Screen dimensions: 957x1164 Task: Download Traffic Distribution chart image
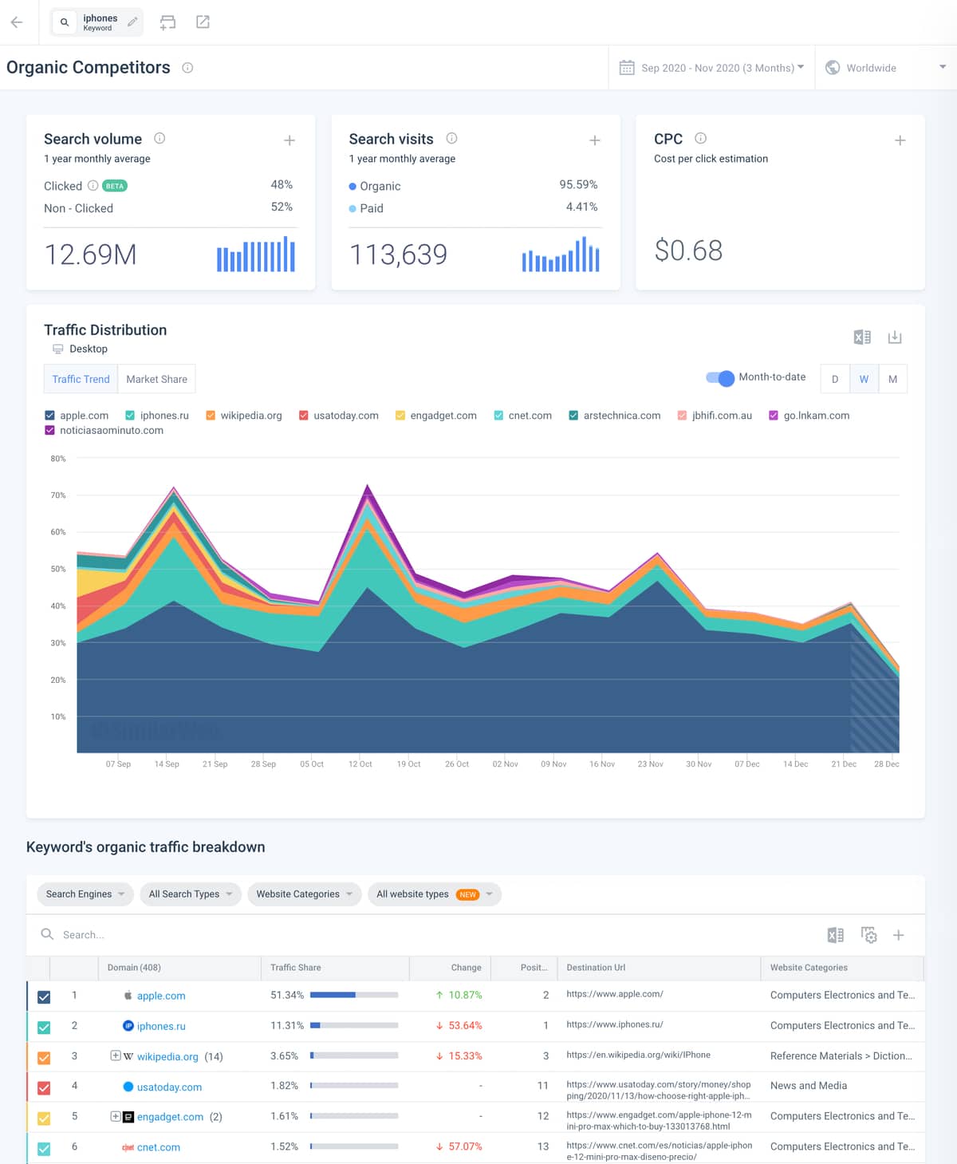[895, 337]
